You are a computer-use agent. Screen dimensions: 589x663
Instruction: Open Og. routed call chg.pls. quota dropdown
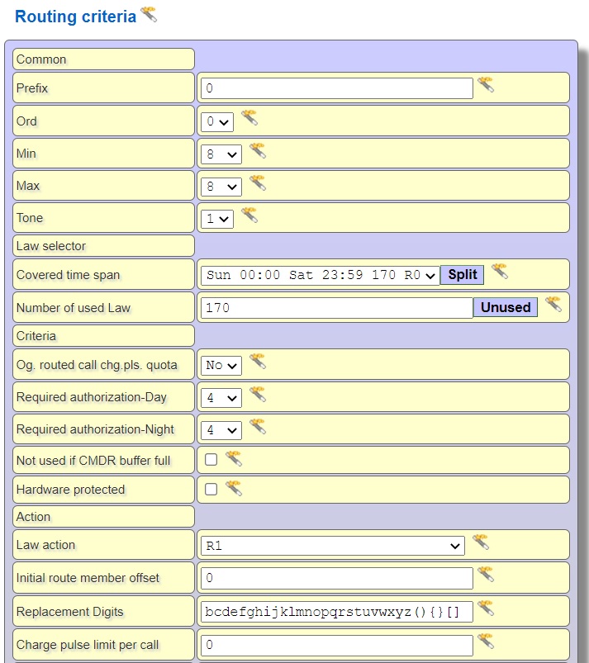tap(221, 365)
